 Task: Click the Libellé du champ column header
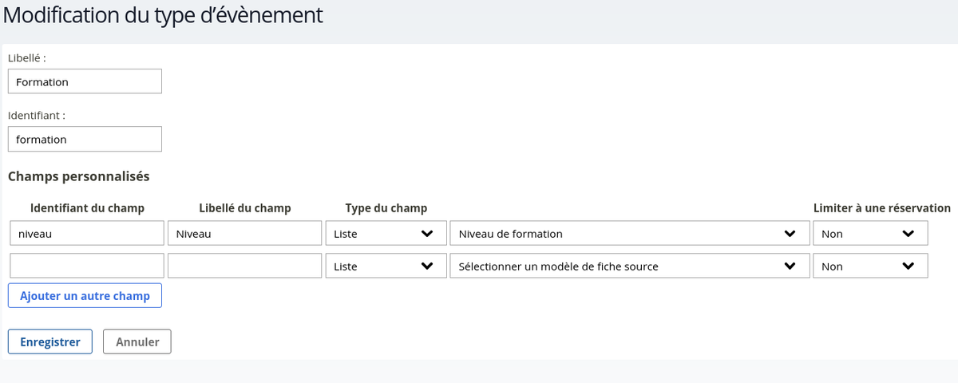[x=244, y=207]
